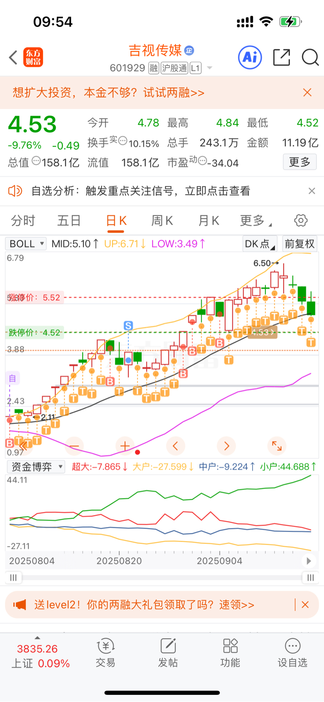324x702 pixels.
Task: Tap MID:5.10 BOLL value
Action: (75, 244)
